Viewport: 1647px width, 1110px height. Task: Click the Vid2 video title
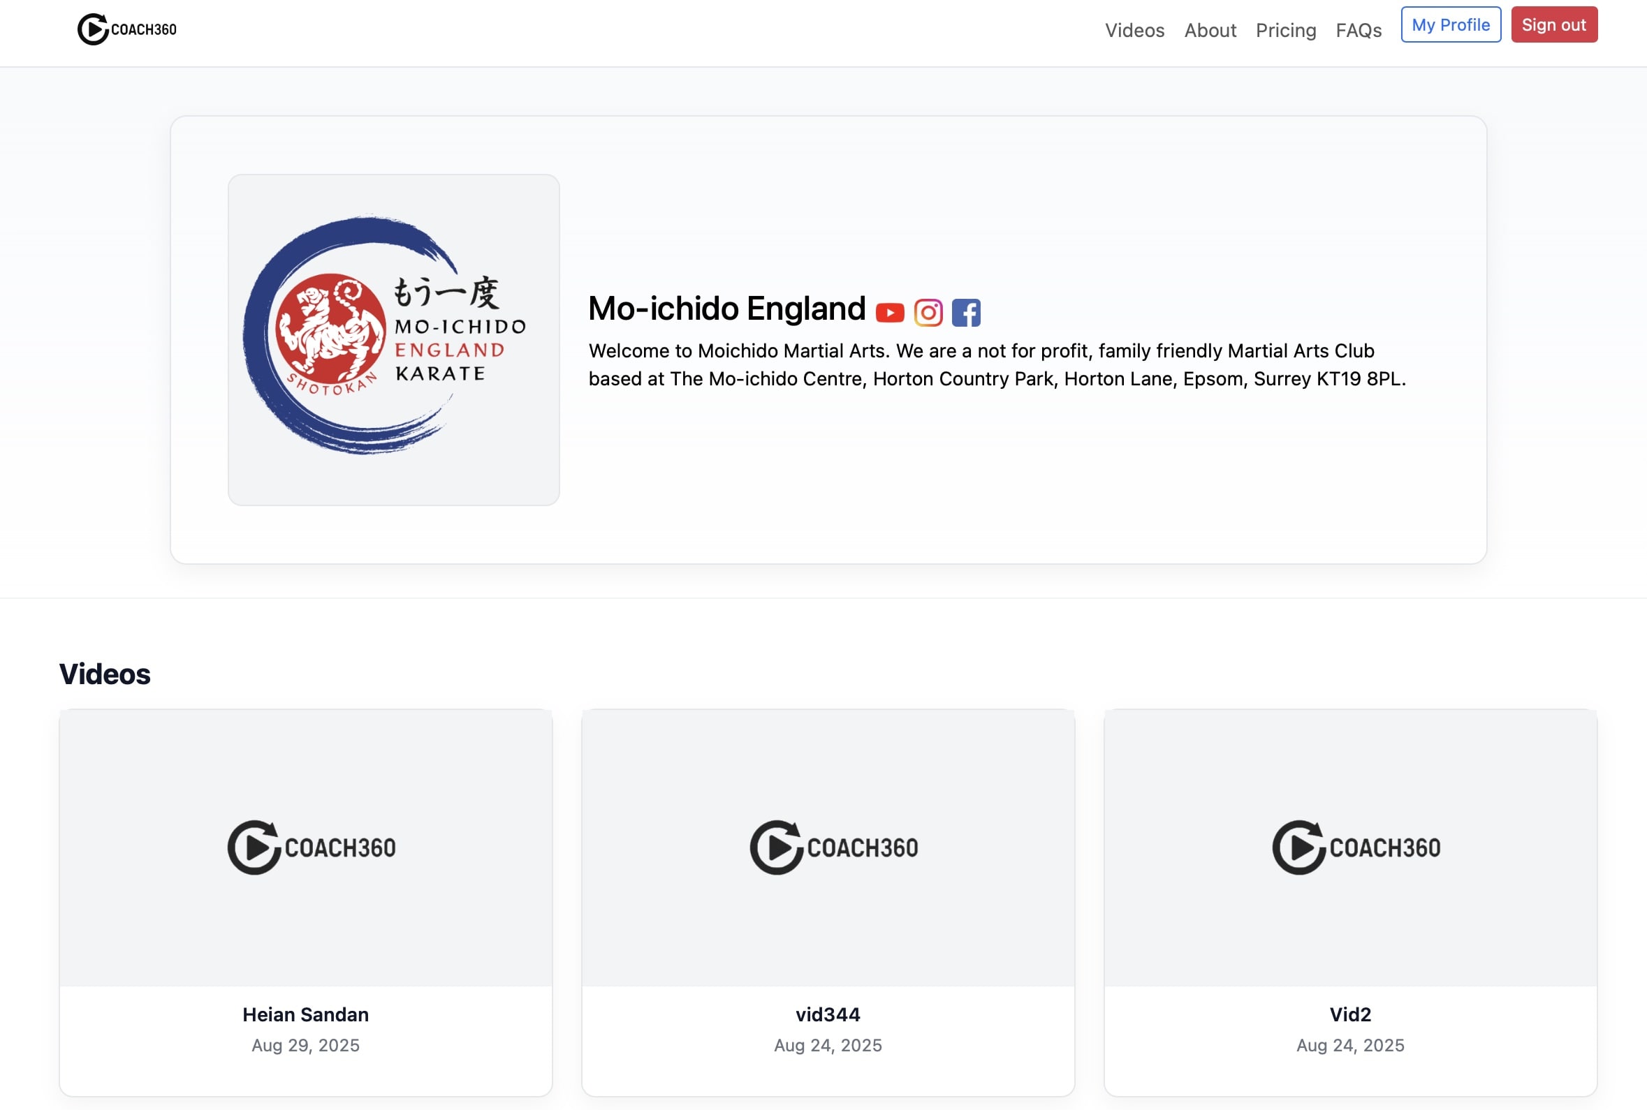(1349, 1014)
